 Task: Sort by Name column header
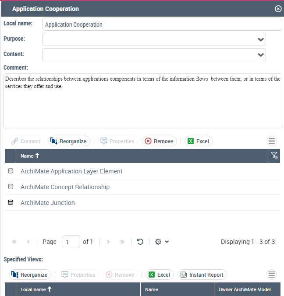[30, 156]
